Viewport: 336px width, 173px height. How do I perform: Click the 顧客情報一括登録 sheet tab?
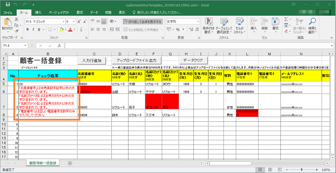(x=42, y=163)
